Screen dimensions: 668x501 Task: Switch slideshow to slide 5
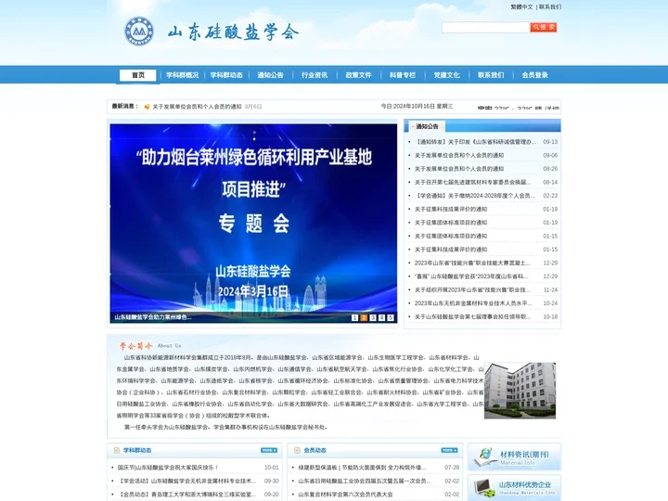391,317
